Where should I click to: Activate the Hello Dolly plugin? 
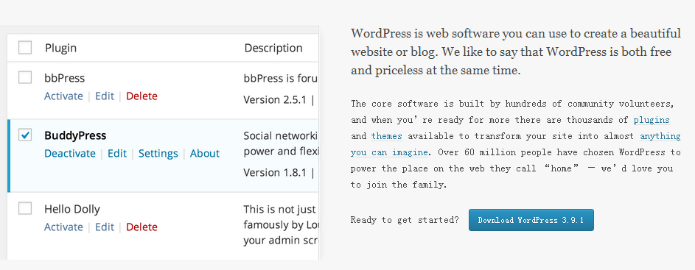pos(63,227)
